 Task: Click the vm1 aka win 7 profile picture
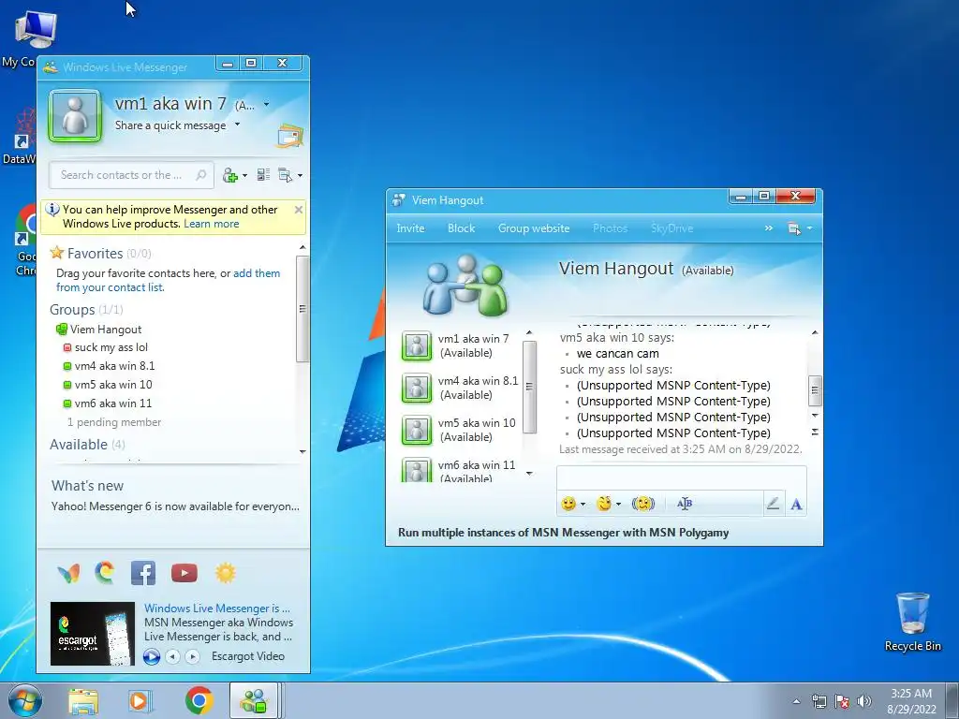pyautogui.click(x=75, y=115)
